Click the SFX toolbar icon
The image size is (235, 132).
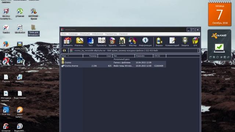coord(195,42)
